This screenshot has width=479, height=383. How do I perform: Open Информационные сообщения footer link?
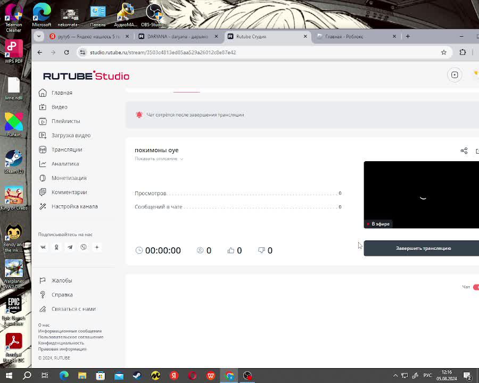70,331
